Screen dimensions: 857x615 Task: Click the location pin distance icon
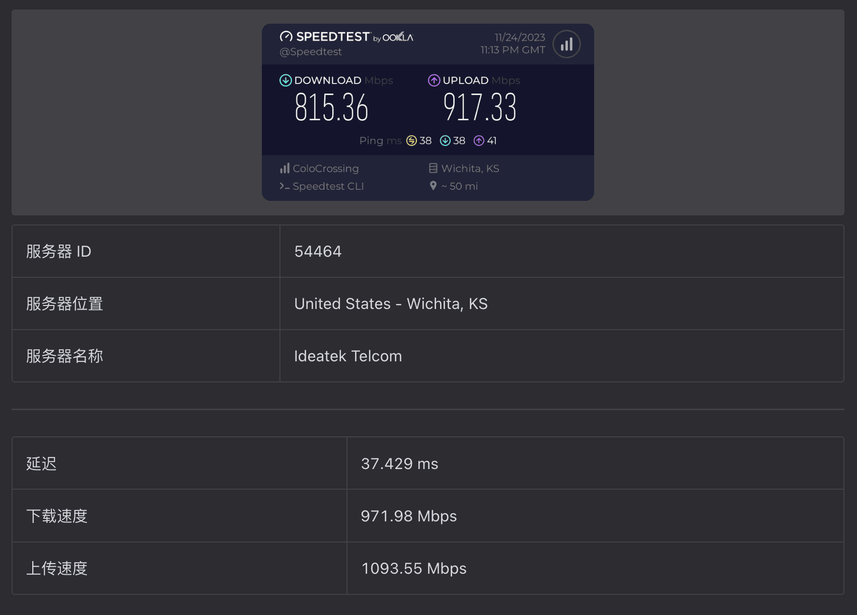tap(433, 186)
